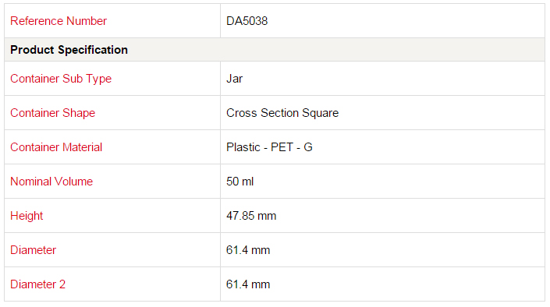The height and width of the screenshot is (307, 550).
Task: Click the Height label
Action: 27,216
